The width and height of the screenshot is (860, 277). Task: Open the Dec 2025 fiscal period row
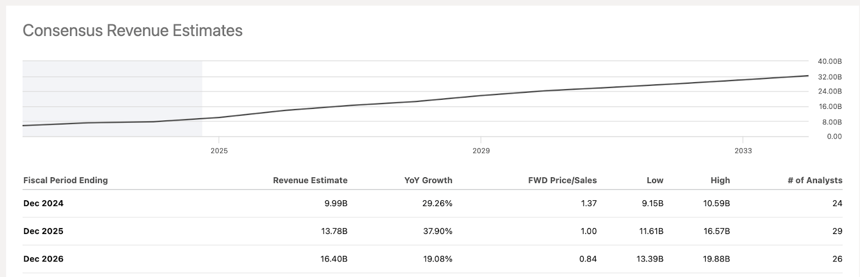(x=44, y=231)
